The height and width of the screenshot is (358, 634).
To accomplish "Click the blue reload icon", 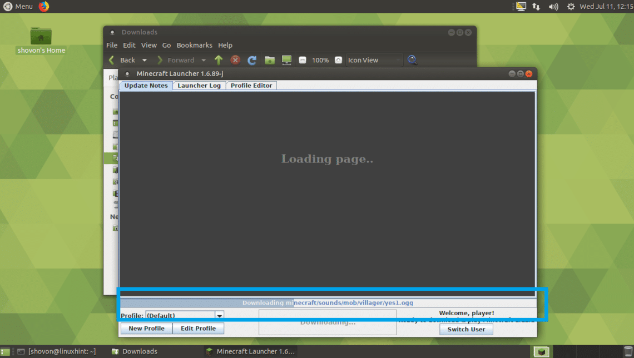I will coord(252,60).
